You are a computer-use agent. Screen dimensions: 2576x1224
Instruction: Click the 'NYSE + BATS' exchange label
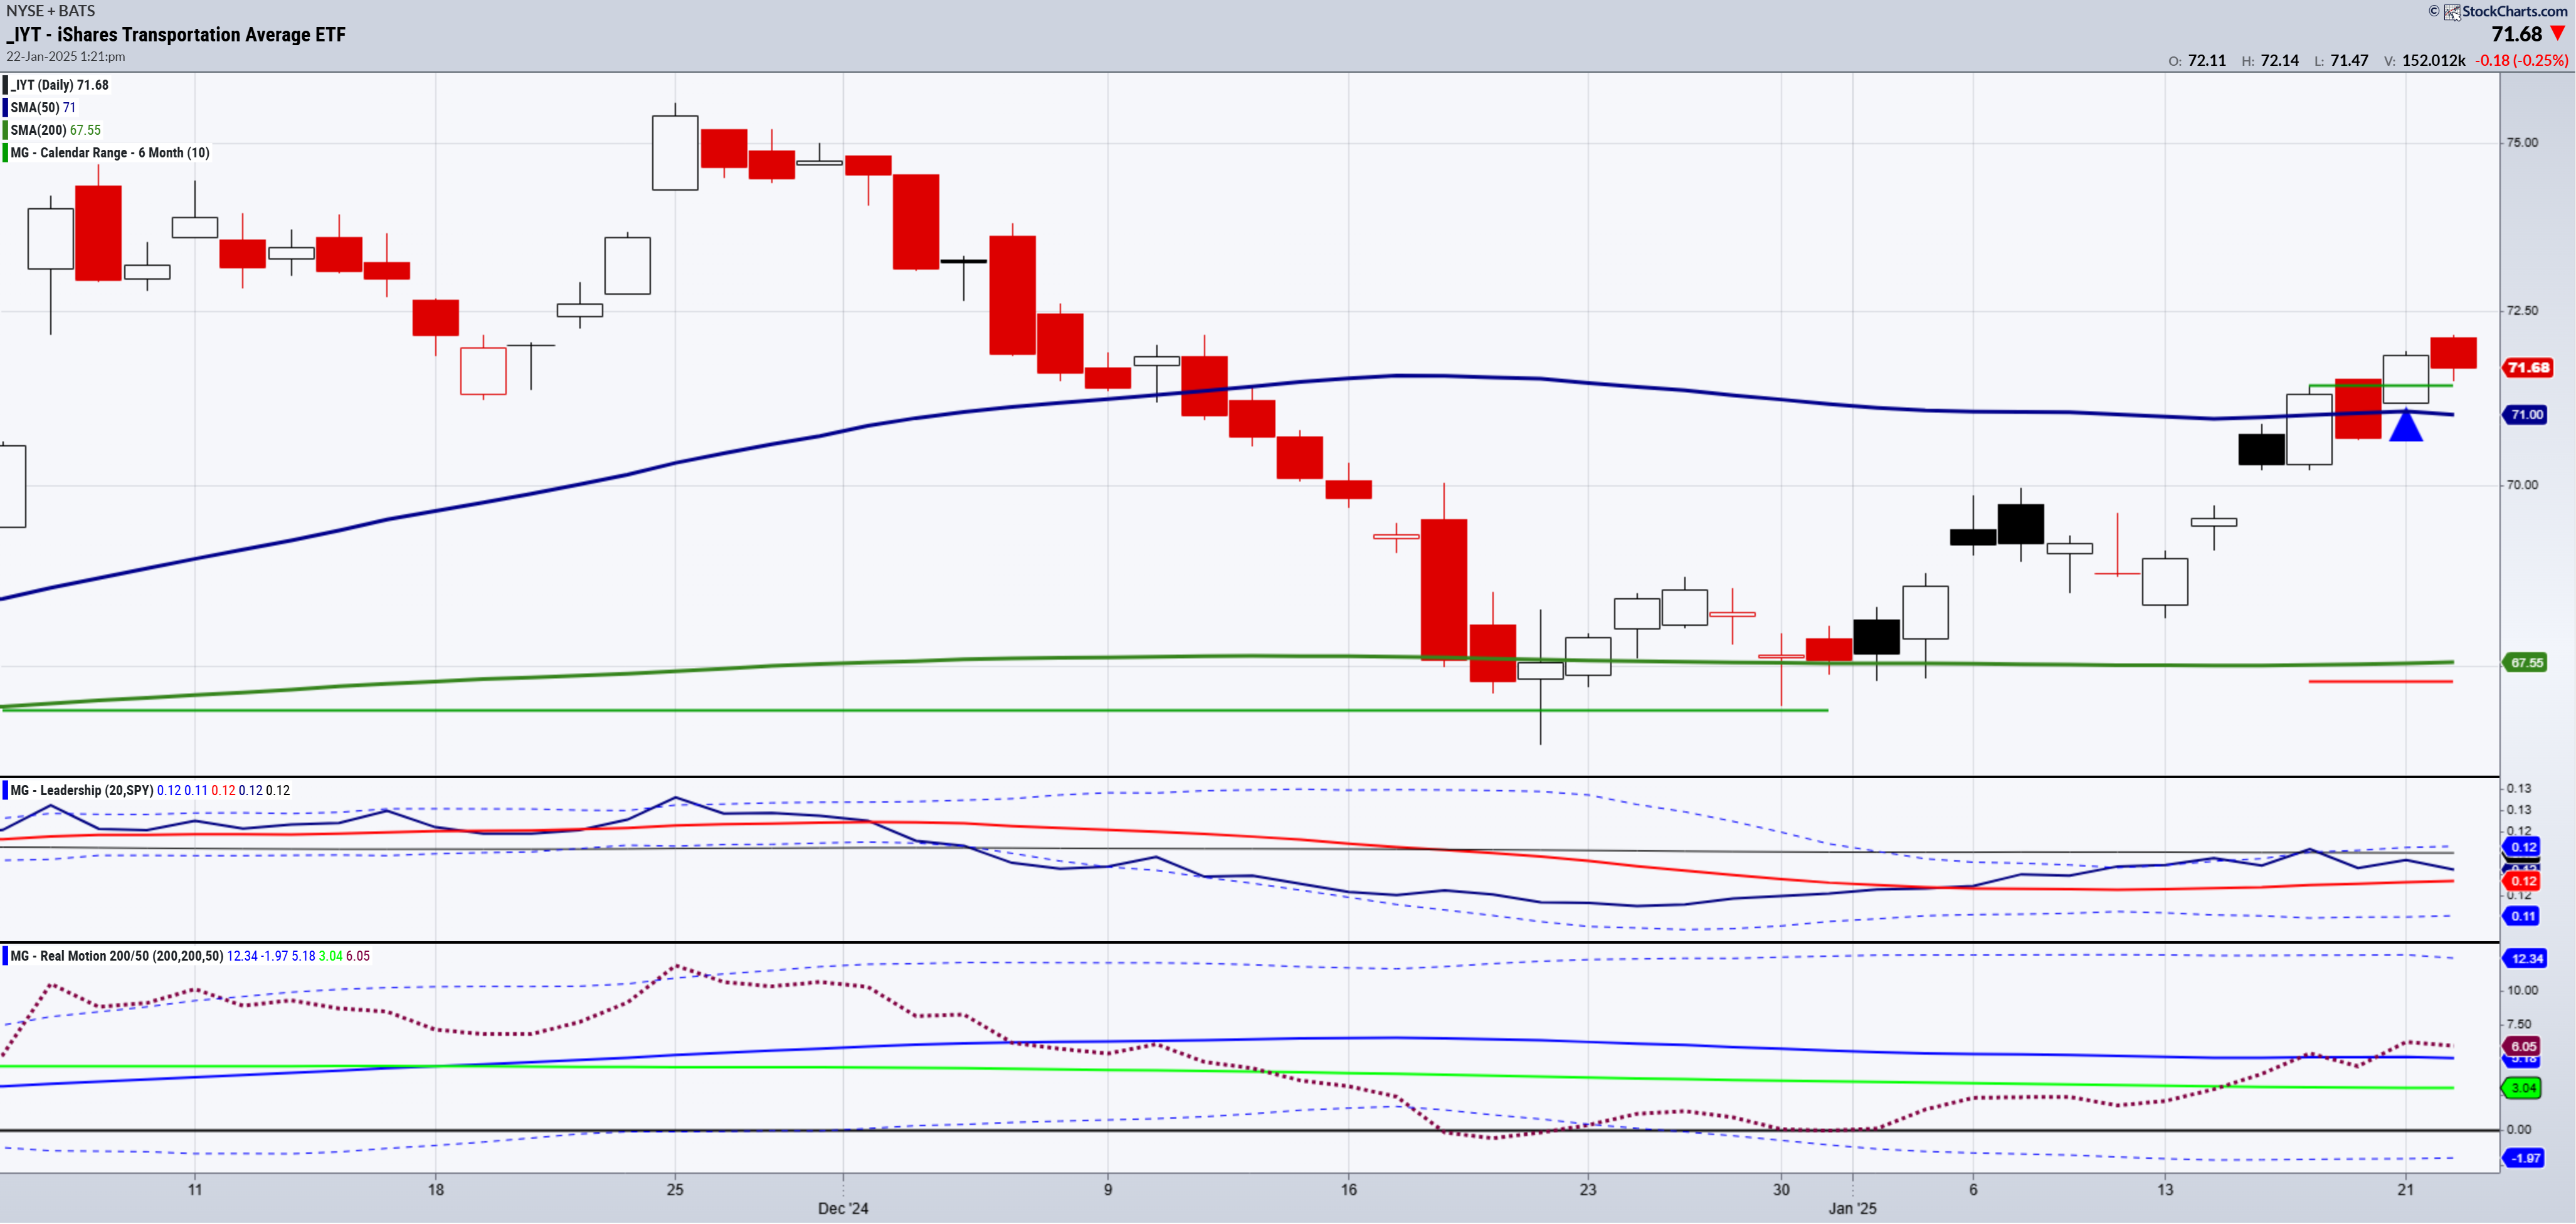[x=51, y=10]
